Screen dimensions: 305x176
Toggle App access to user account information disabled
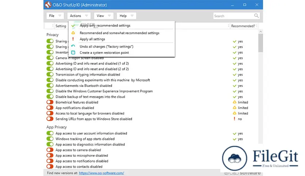[x=50, y=133]
